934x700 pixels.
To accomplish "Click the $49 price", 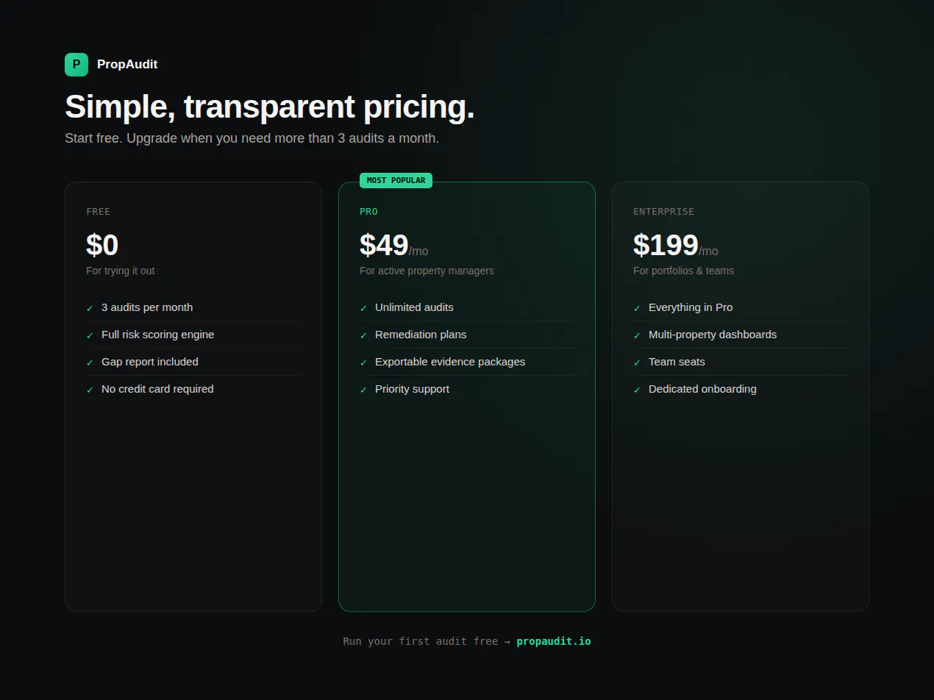I will click(384, 245).
